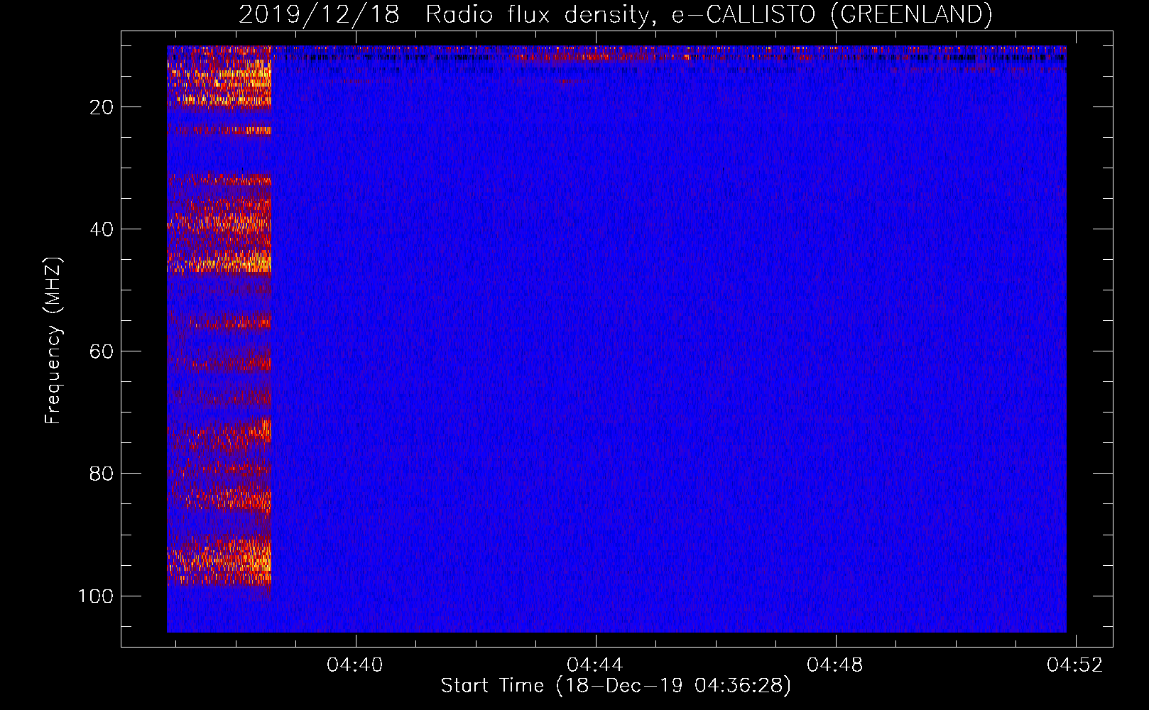Click the 'Frequency (MHZ)' axis label
This screenshot has width=1149, height=710.
tap(54, 341)
